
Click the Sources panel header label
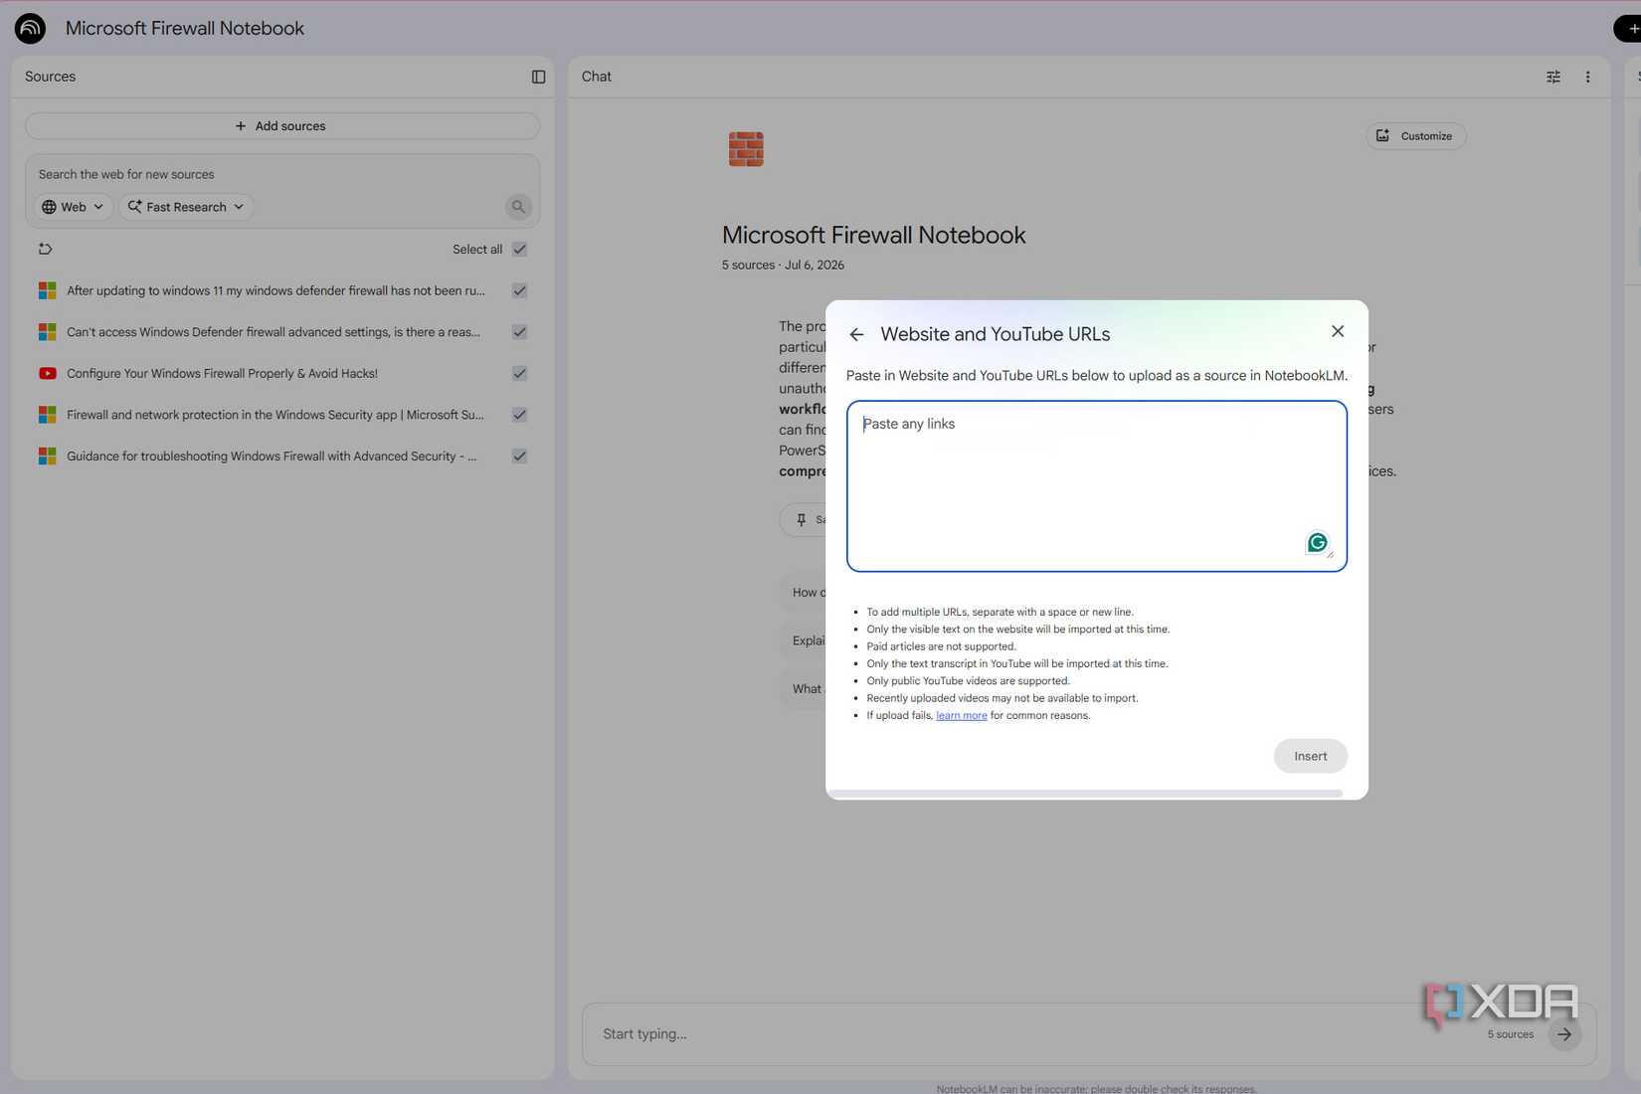click(x=50, y=77)
